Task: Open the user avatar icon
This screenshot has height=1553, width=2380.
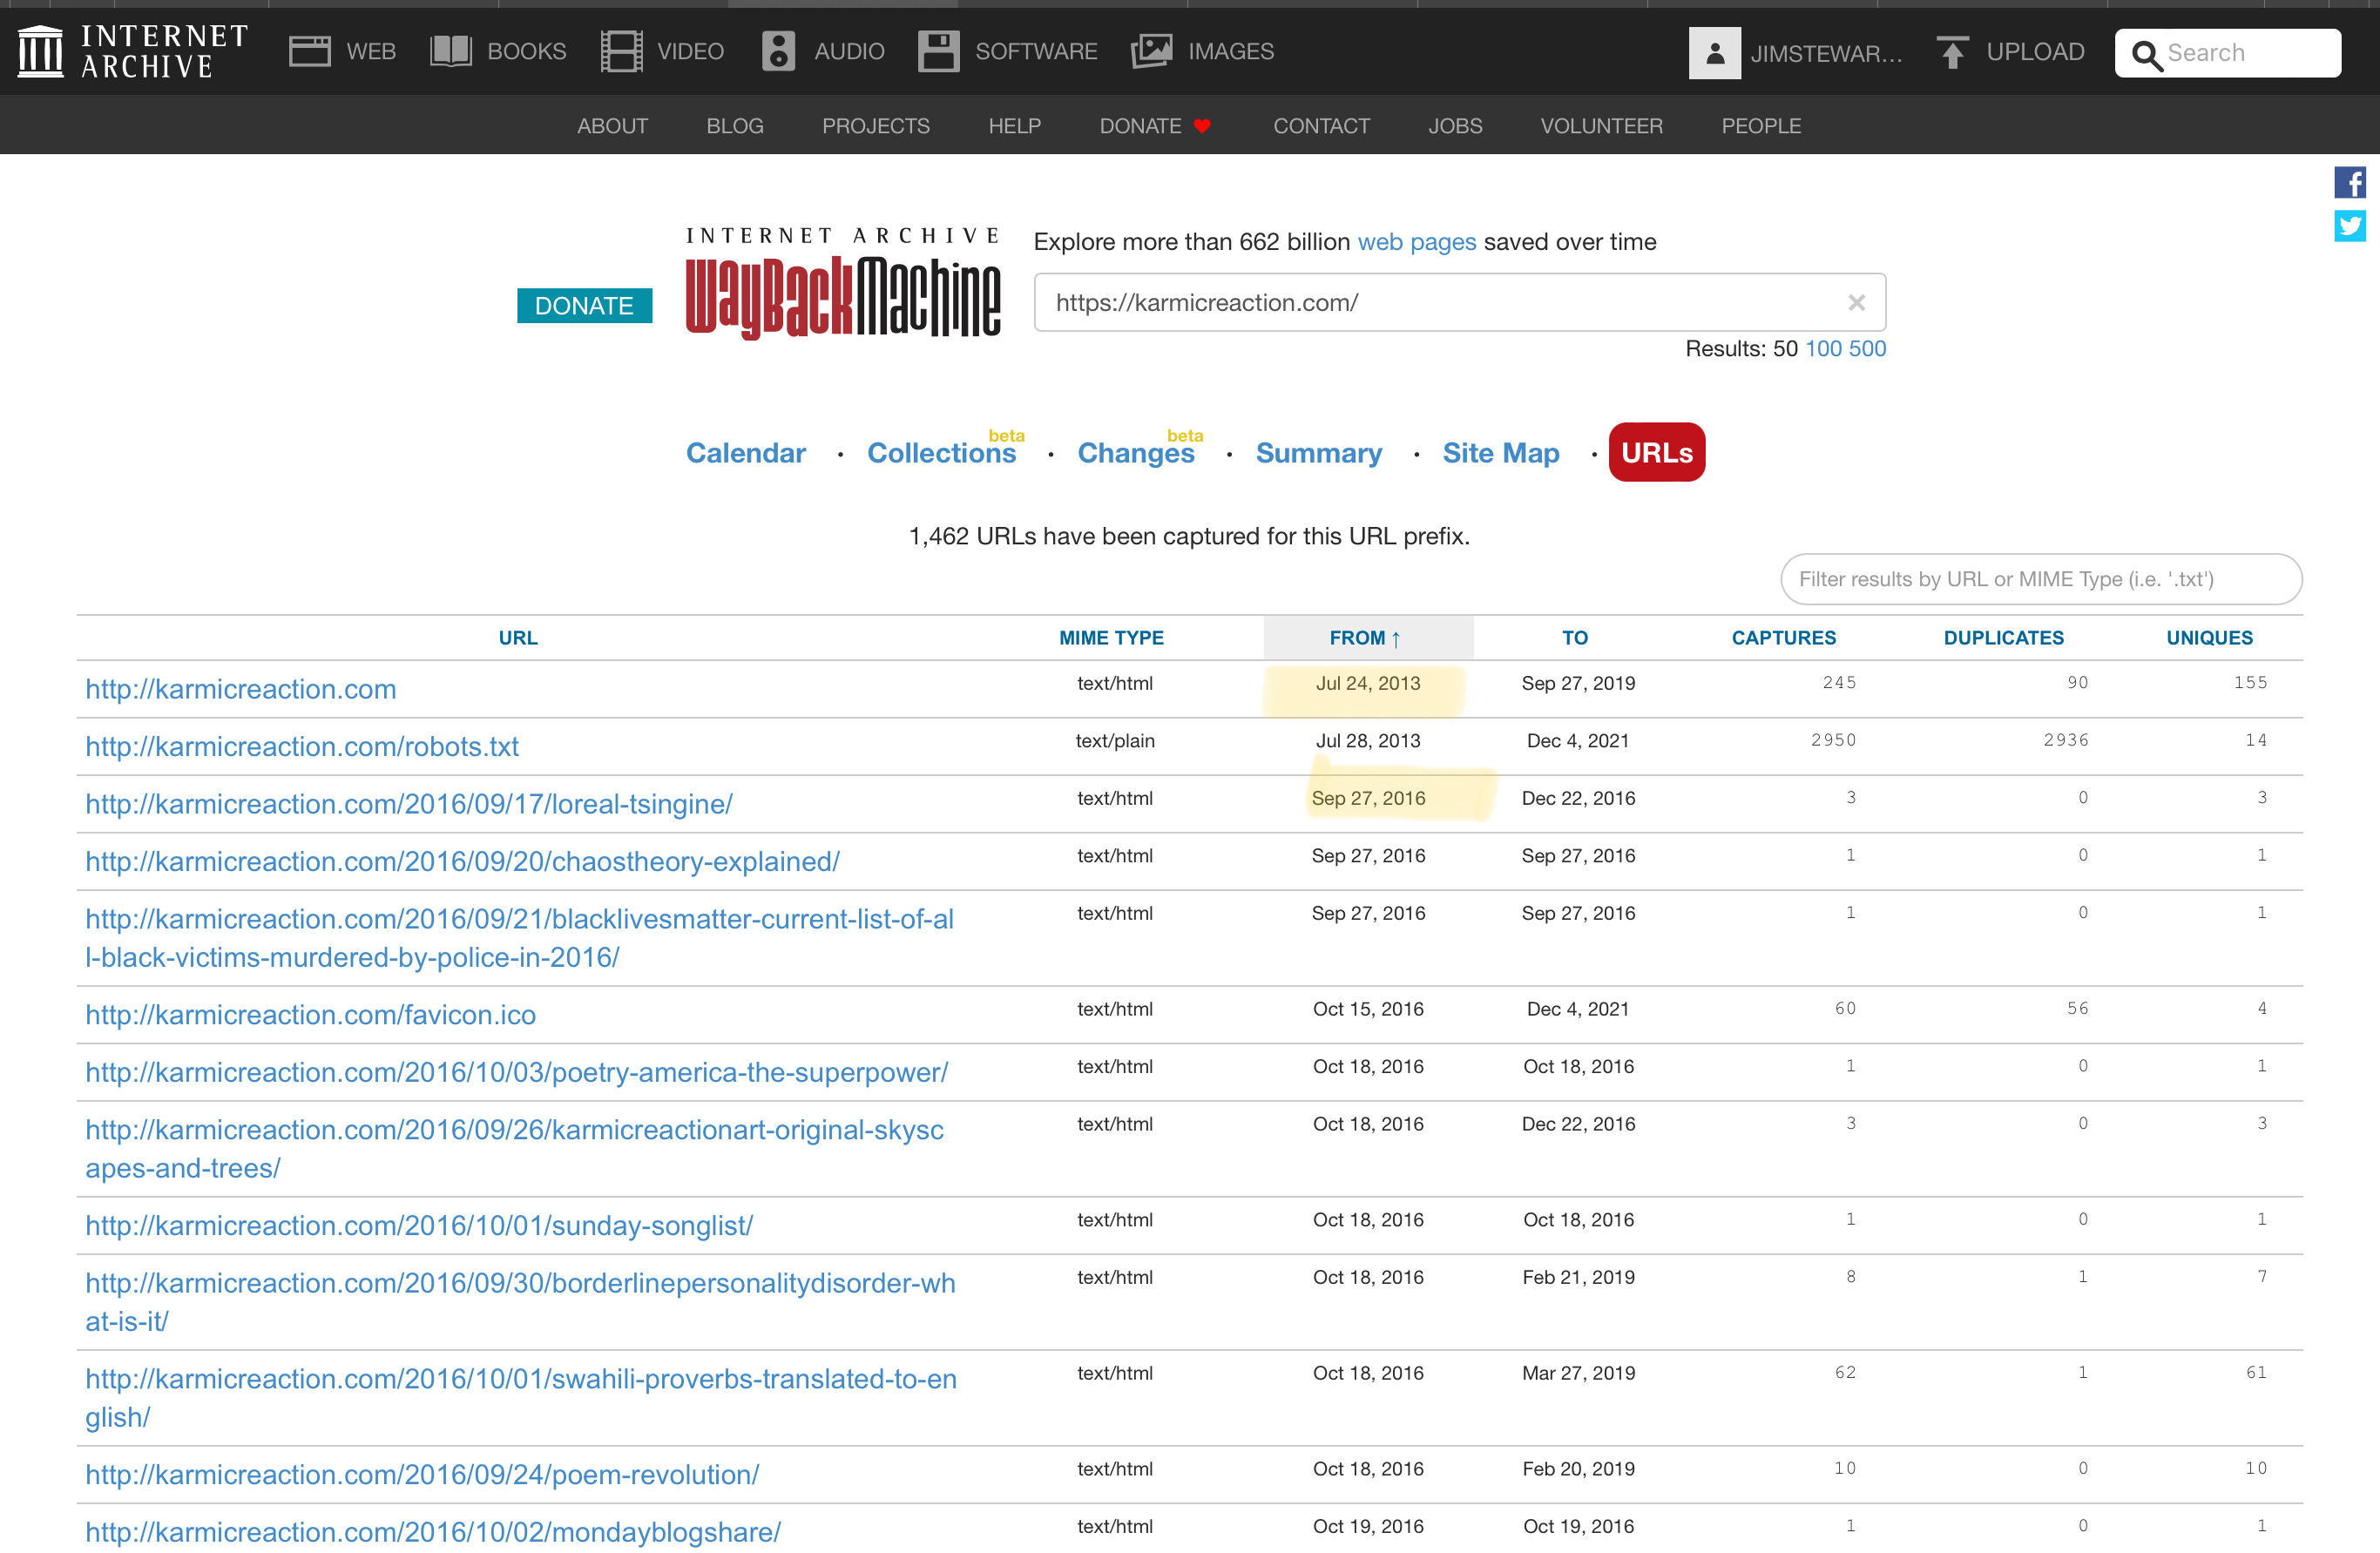Action: 1715,53
